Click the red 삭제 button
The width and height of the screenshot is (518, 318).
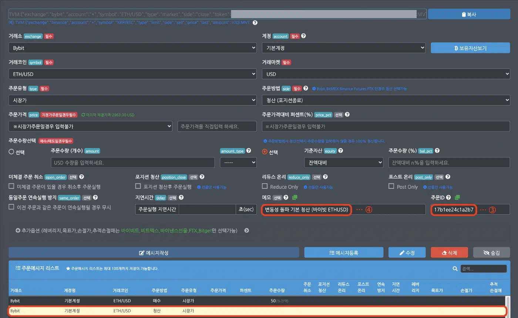pyautogui.click(x=449, y=252)
